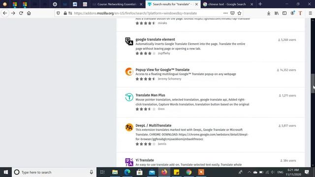The height and width of the screenshot is (177, 315).
Task: Open a new browser tab
Action: (x=260, y=4)
